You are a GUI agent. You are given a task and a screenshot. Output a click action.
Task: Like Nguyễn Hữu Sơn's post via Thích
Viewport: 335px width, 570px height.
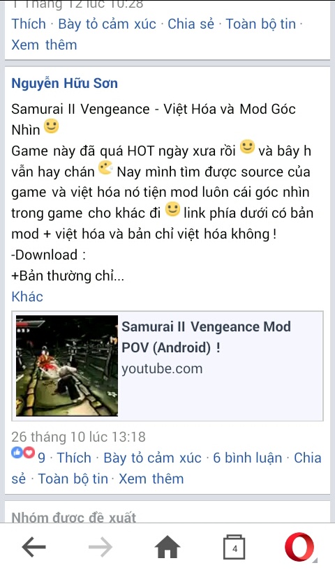tap(74, 458)
